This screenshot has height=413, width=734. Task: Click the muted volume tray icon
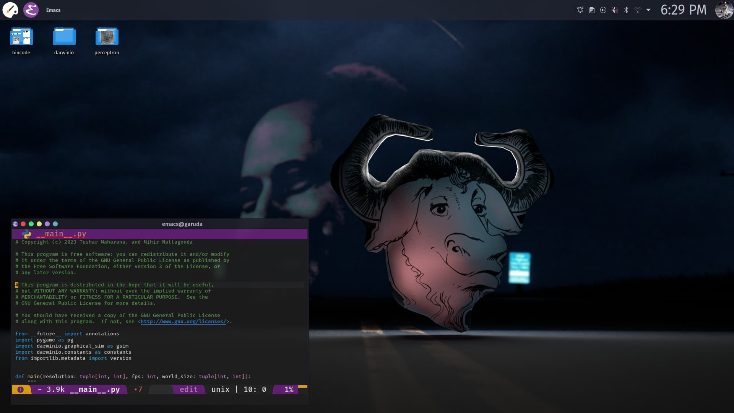(615, 10)
